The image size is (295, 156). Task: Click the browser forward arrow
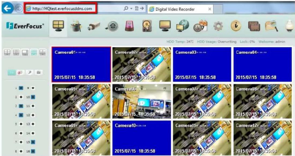[x=18, y=9]
